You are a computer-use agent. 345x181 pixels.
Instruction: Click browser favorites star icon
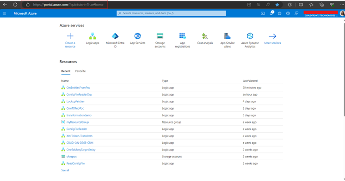(x=277, y=5)
